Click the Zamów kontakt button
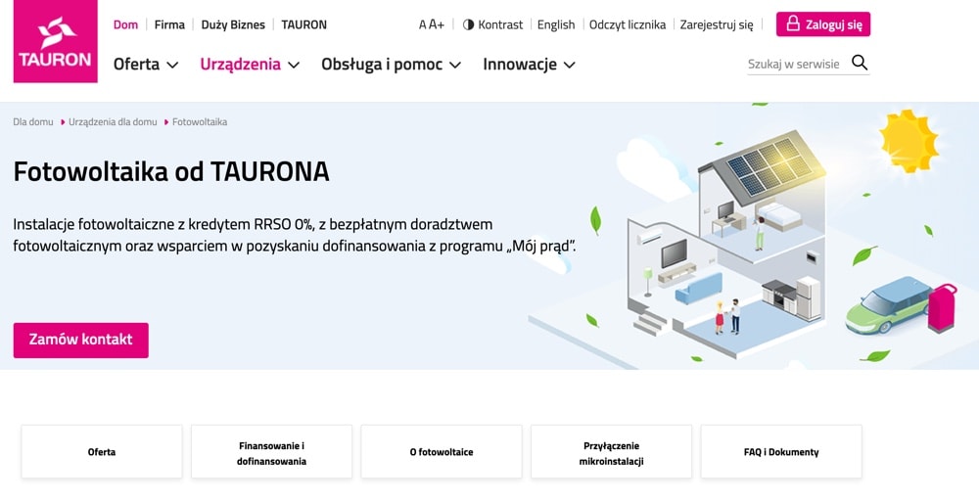The width and height of the screenshot is (979, 502). tap(80, 341)
